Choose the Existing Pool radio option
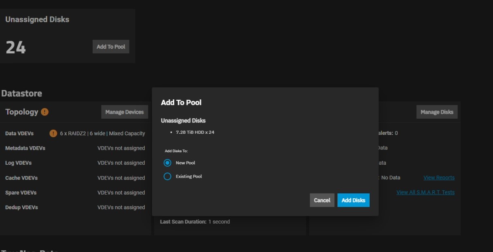Viewport: 493px width, 252px height. [x=167, y=176]
